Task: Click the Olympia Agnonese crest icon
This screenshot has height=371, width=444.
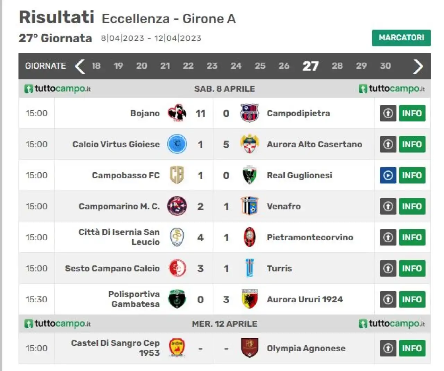Action: point(249,348)
